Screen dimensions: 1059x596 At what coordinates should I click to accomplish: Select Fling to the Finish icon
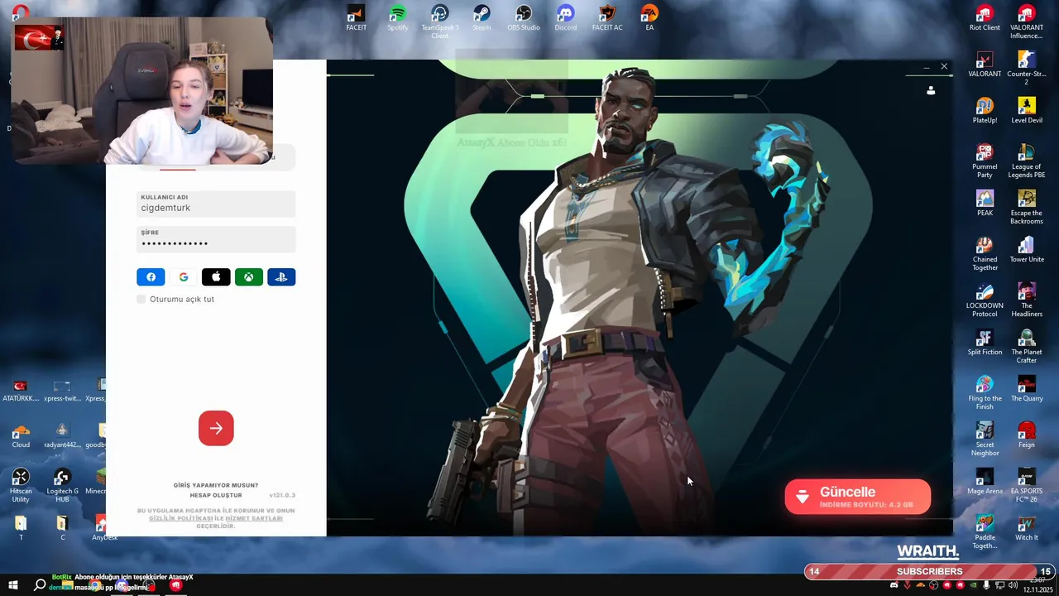click(985, 392)
